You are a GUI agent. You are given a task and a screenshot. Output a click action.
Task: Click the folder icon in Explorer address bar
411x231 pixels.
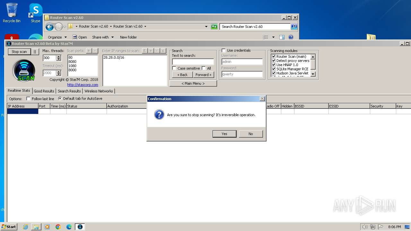click(x=71, y=27)
